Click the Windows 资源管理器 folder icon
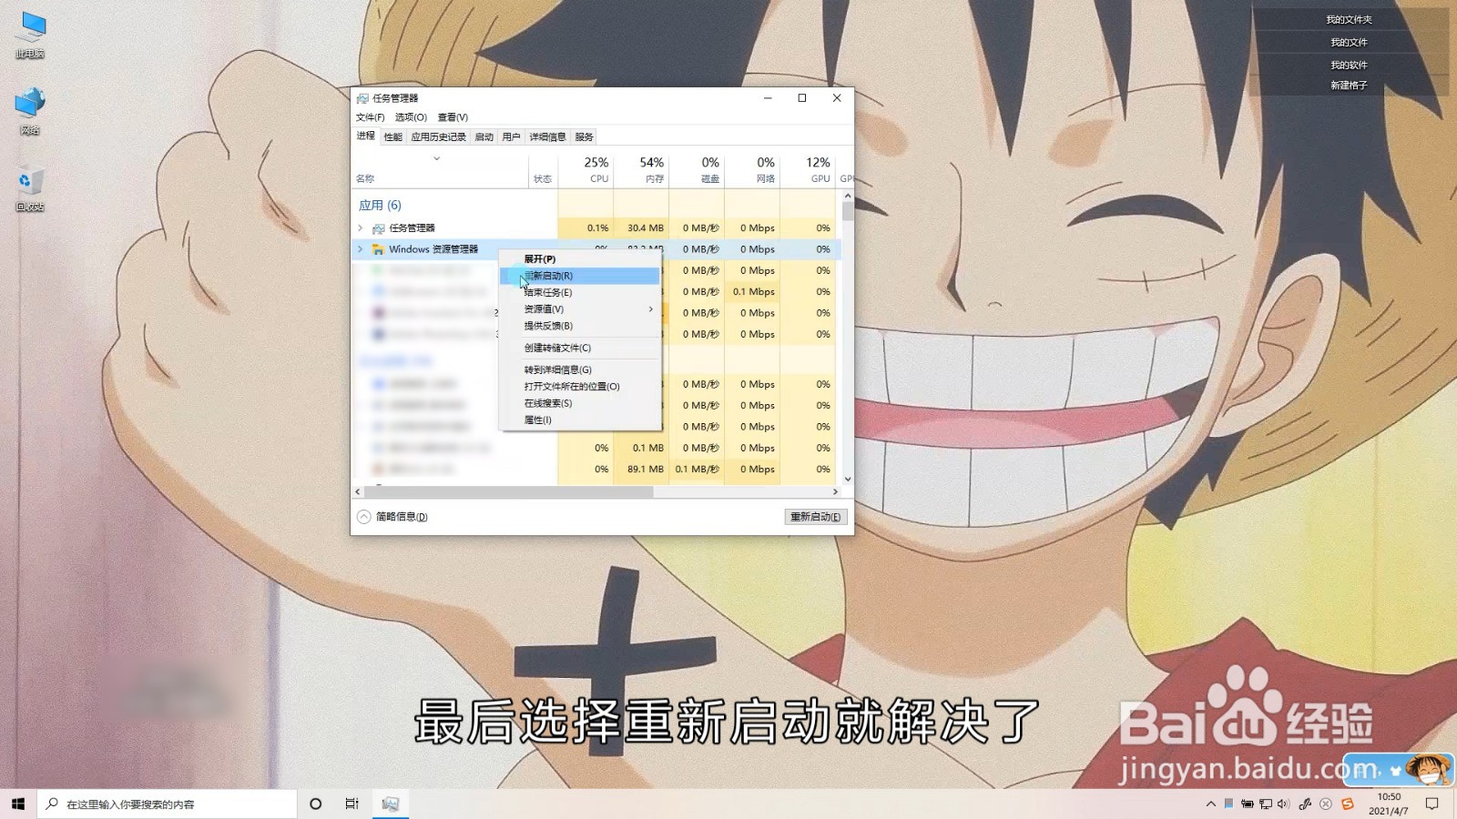 [x=378, y=249]
